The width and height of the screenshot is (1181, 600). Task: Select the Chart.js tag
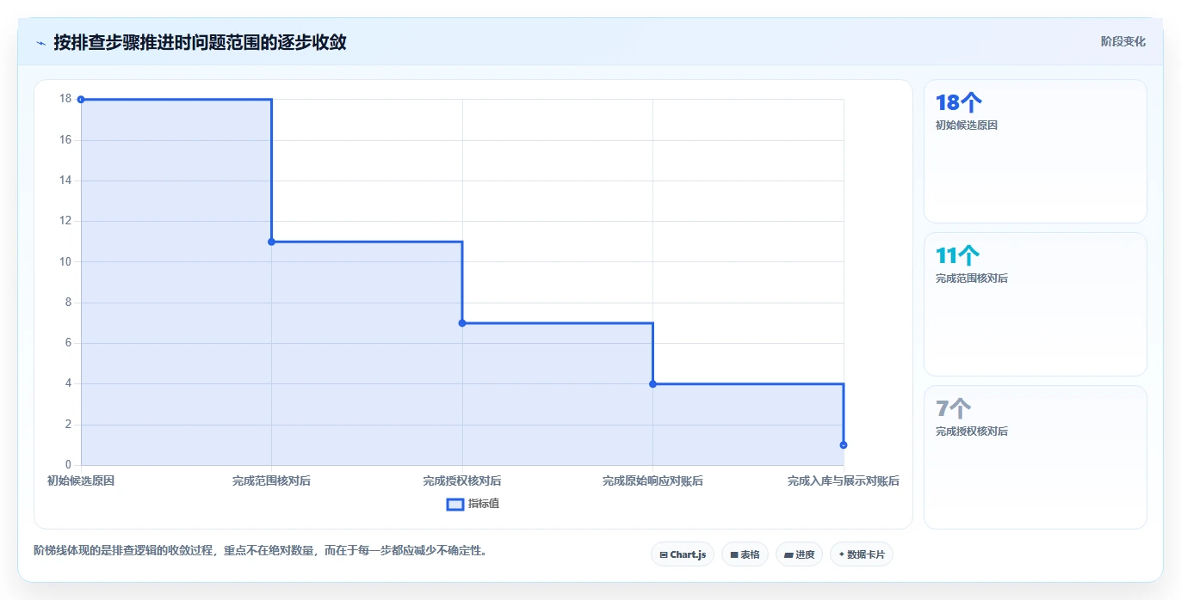[x=683, y=554]
